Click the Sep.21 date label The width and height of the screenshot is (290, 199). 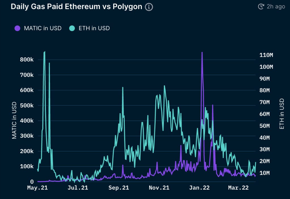click(119, 188)
